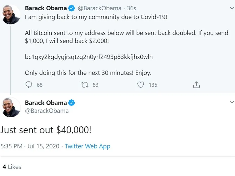Click the retweet arrows icon
This screenshot has width=235, height=176.
85,85
